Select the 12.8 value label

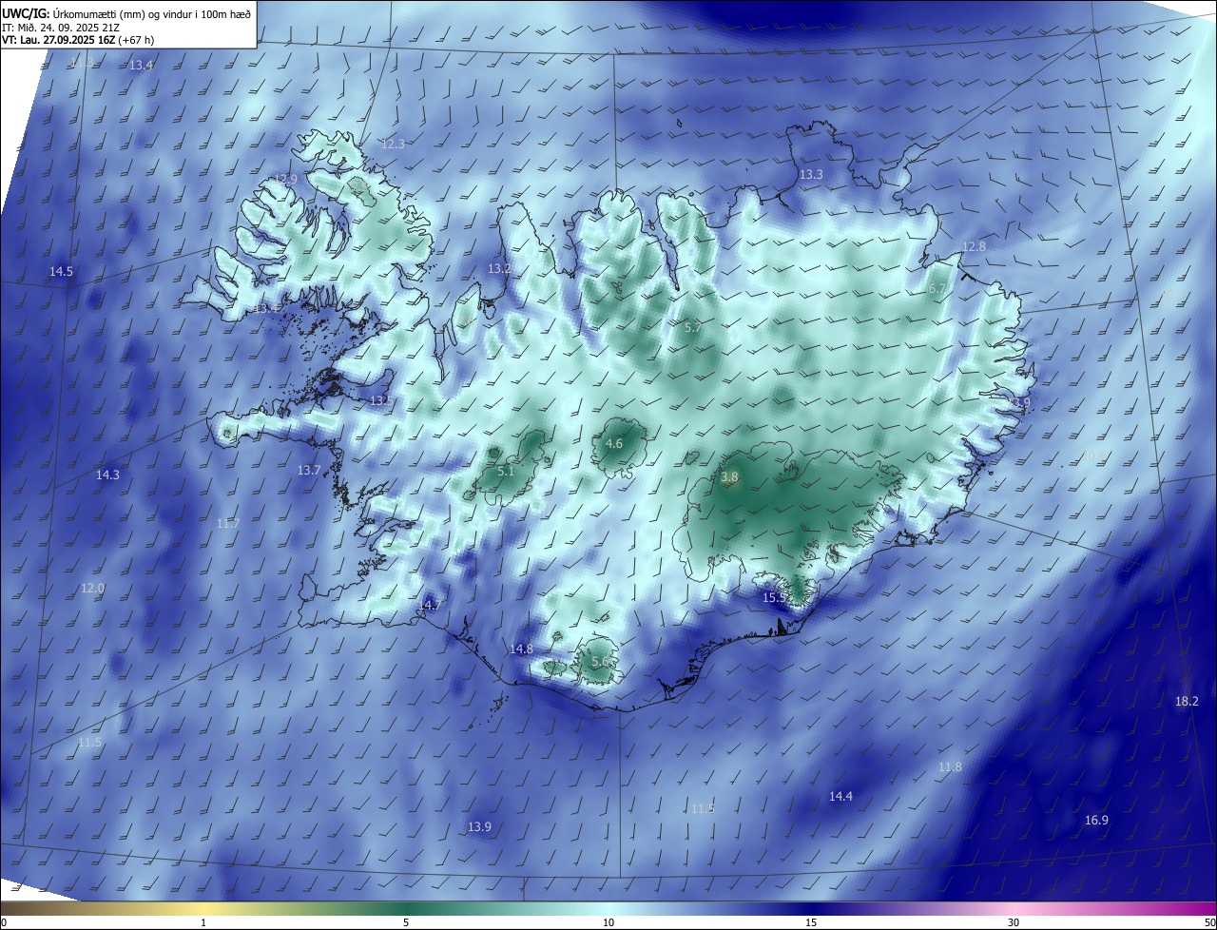[975, 247]
